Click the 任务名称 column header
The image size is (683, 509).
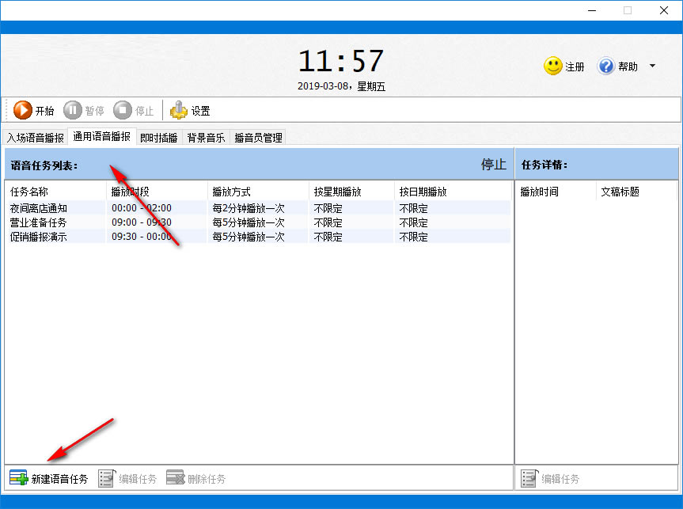pos(55,192)
